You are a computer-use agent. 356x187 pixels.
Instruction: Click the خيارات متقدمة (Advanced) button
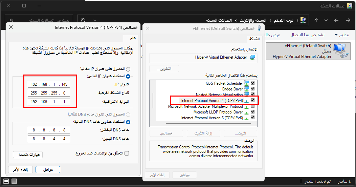click(28, 154)
